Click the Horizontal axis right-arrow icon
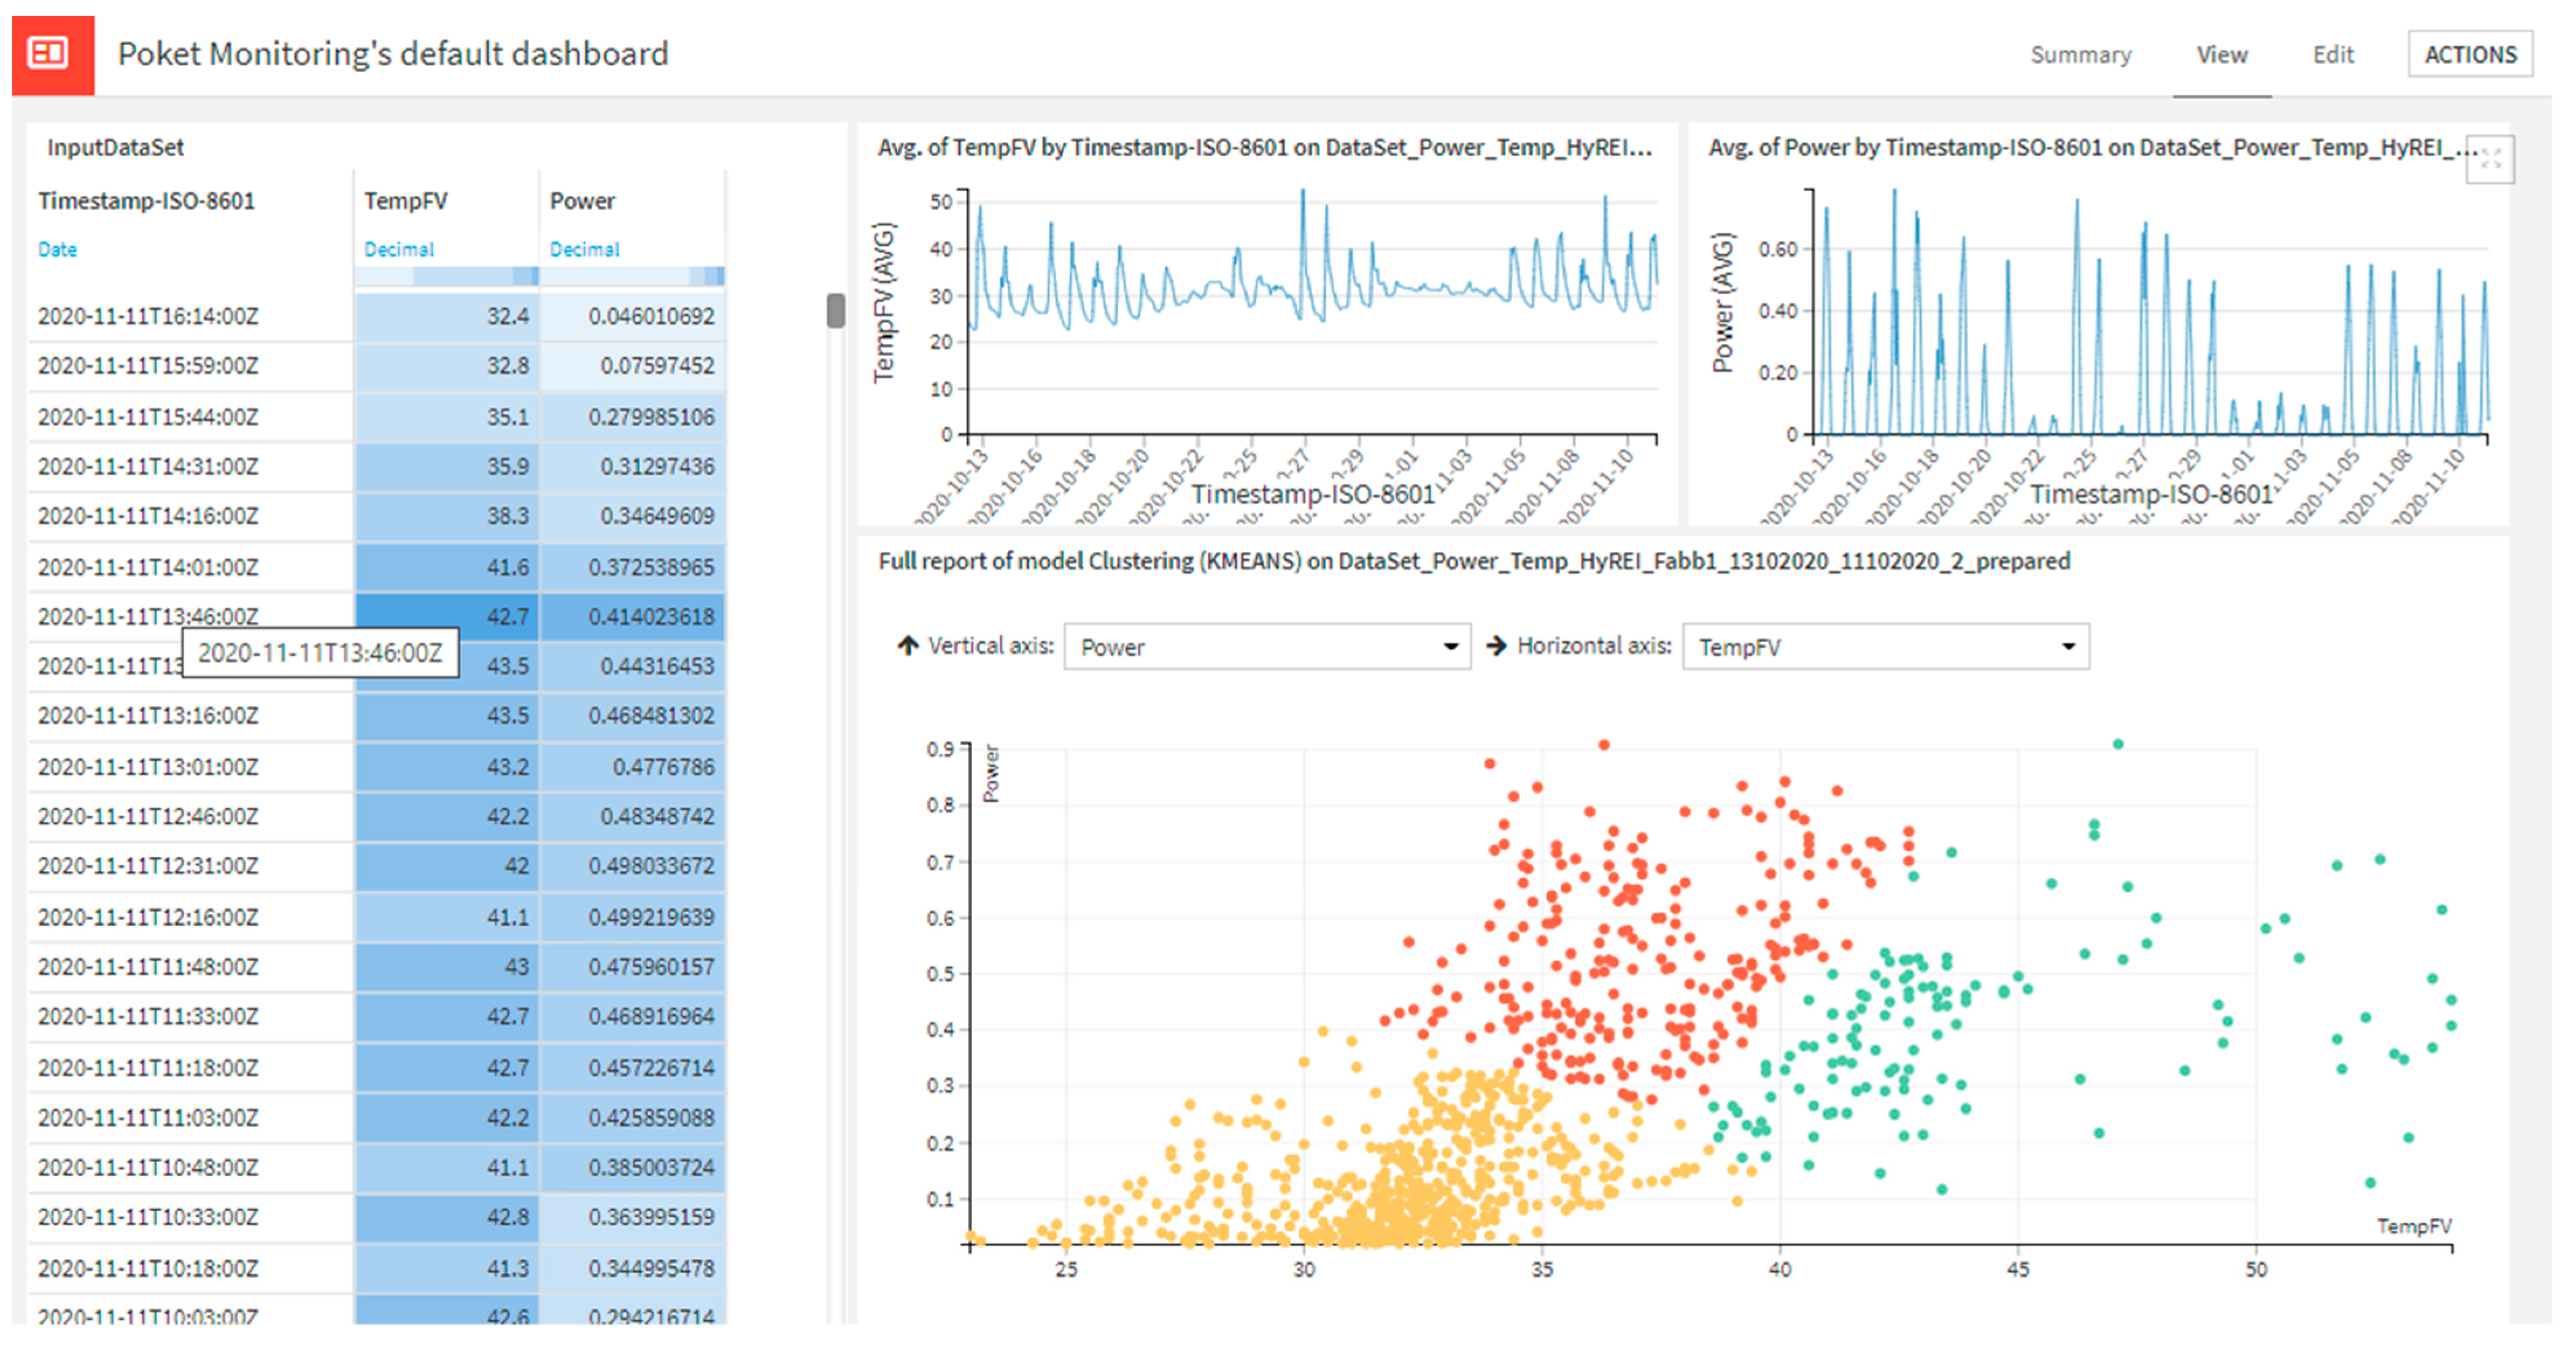Viewport: 2576px width, 1352px height. coord(1496,646)
